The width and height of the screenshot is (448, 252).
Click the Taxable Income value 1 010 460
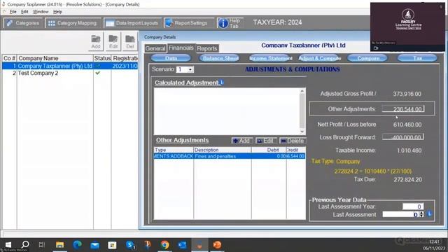409,150
